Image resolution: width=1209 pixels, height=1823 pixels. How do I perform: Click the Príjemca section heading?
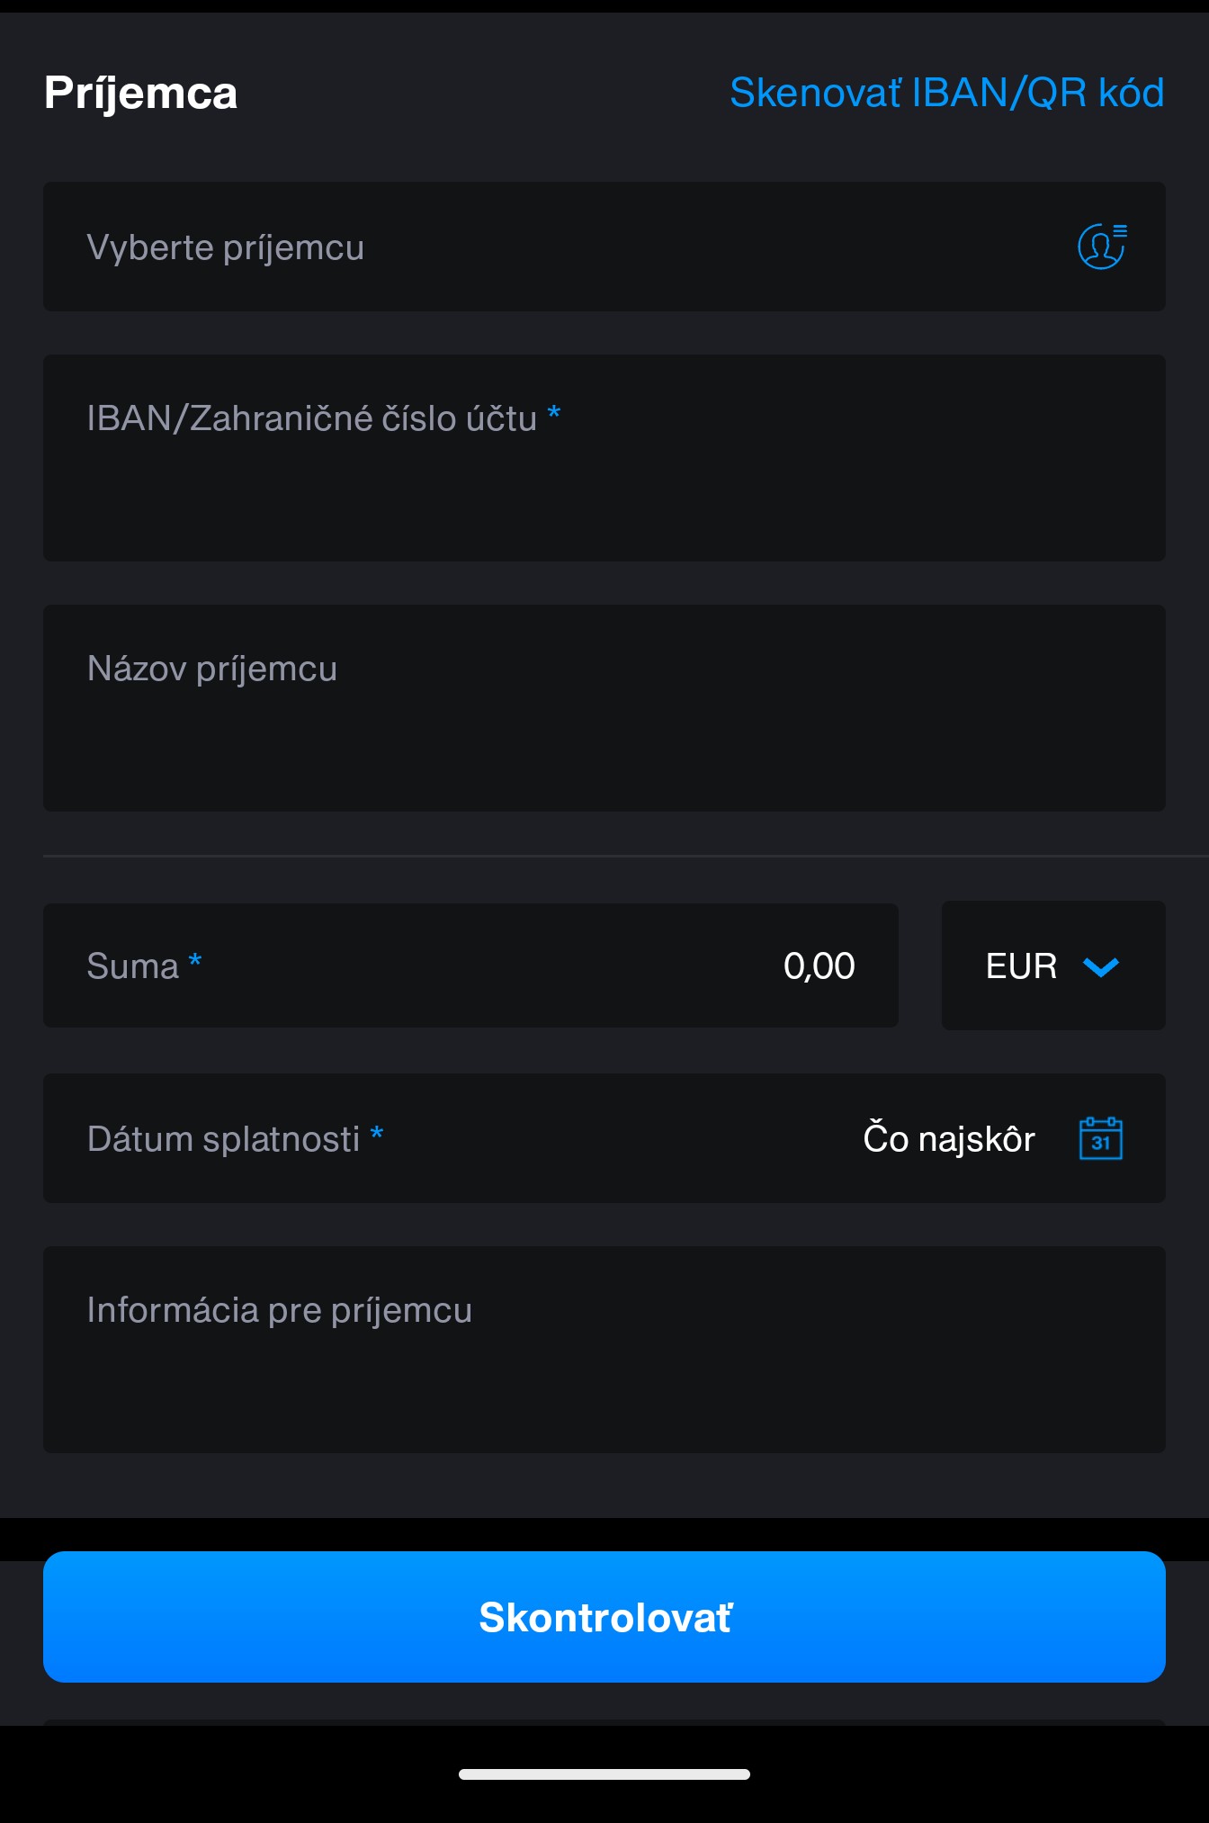pyautogui.click(x=141, y=93)
